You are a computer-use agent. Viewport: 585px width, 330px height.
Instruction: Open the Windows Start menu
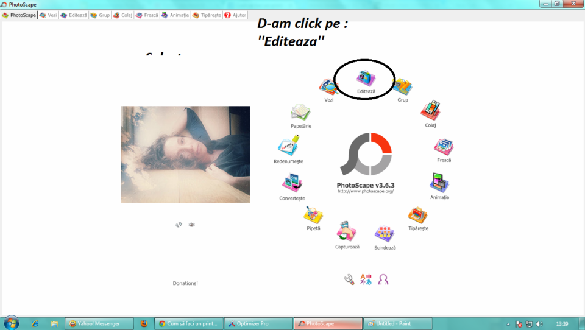click(x=11, y=323)
